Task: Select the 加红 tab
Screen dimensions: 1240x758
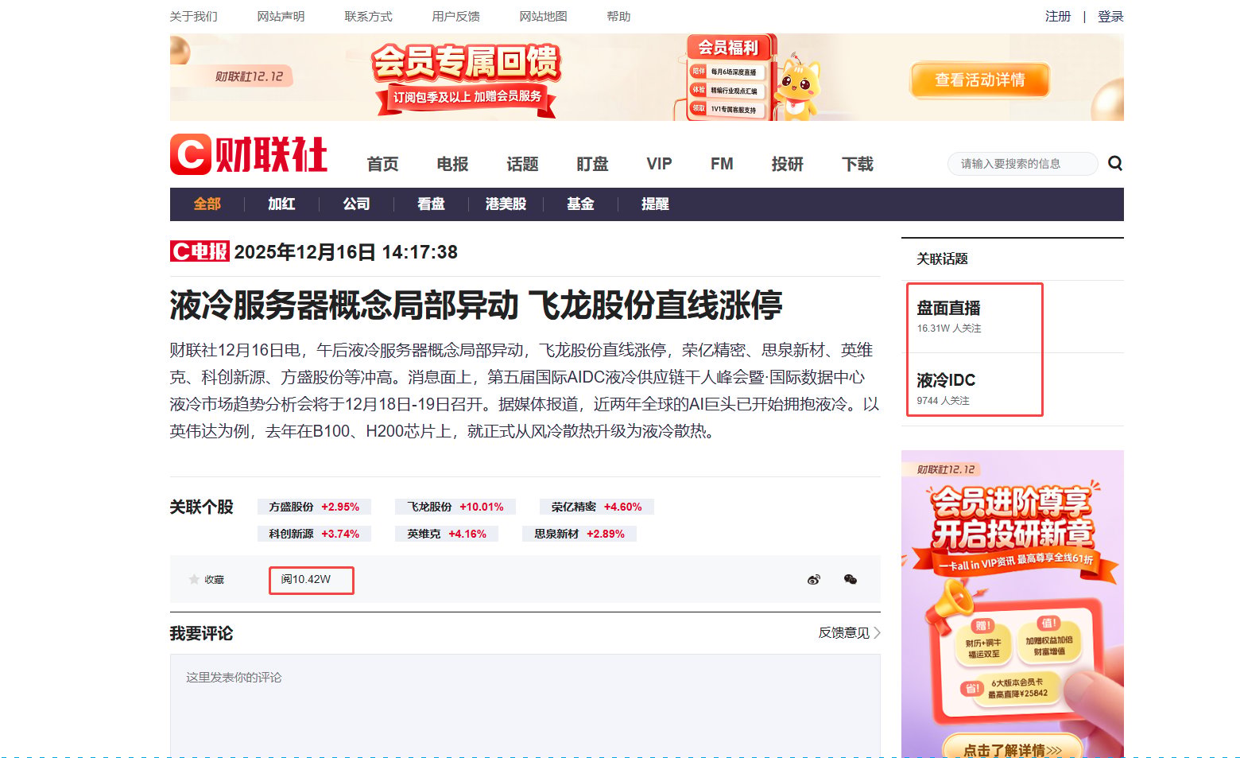Action: pos(281,204)
